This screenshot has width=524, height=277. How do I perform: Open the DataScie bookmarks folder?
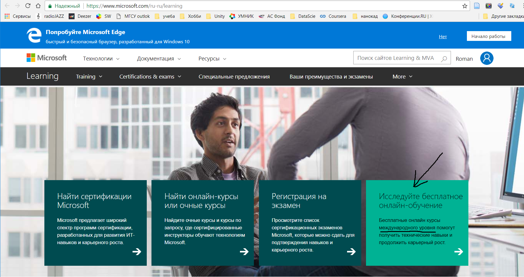coord(303,16)
